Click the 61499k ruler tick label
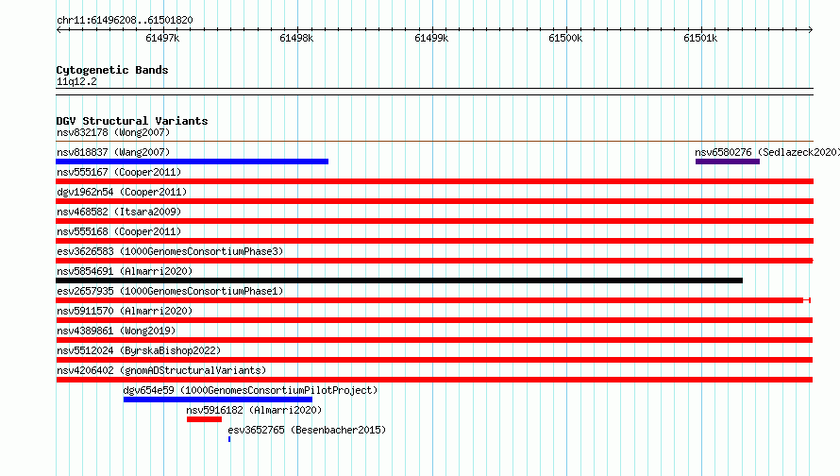 [431, 38]
